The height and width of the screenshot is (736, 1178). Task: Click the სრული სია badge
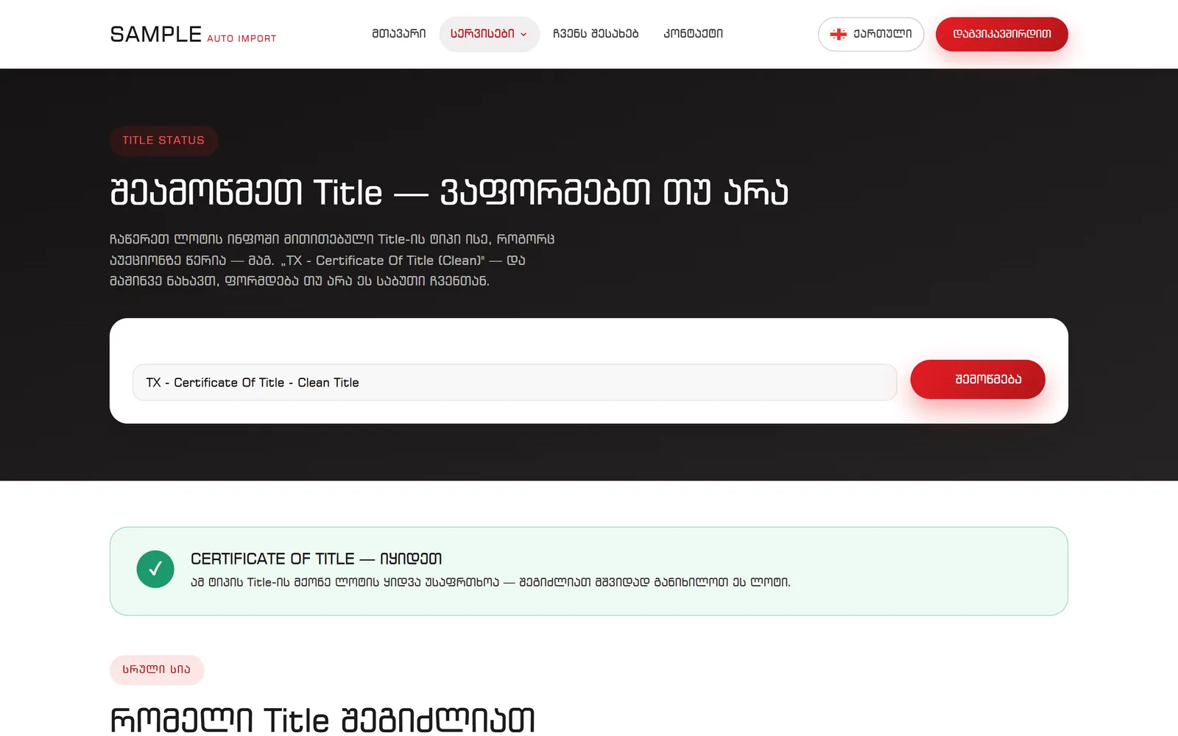[157, 670]
